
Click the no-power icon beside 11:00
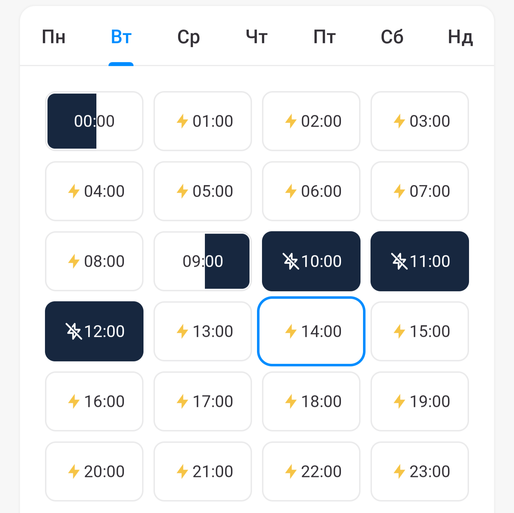coord(399,261)
